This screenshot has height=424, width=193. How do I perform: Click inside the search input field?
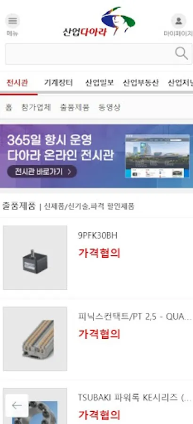click(89, 54)
